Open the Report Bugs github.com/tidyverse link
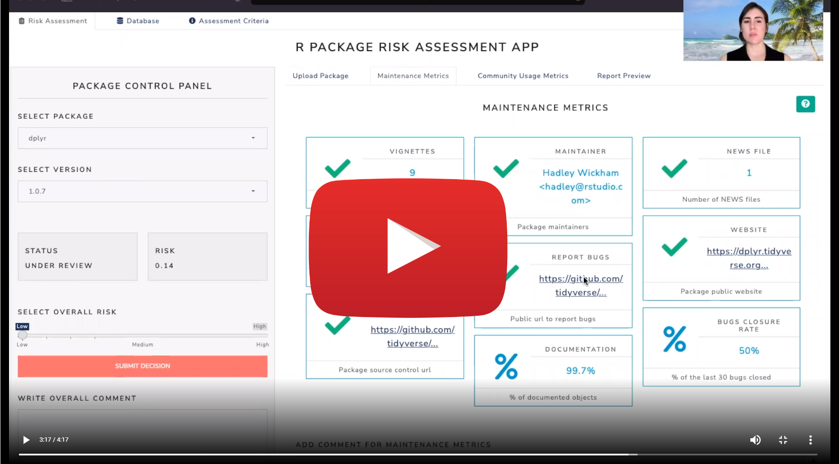Screen dimensions: 839x464 coord(581,286)
